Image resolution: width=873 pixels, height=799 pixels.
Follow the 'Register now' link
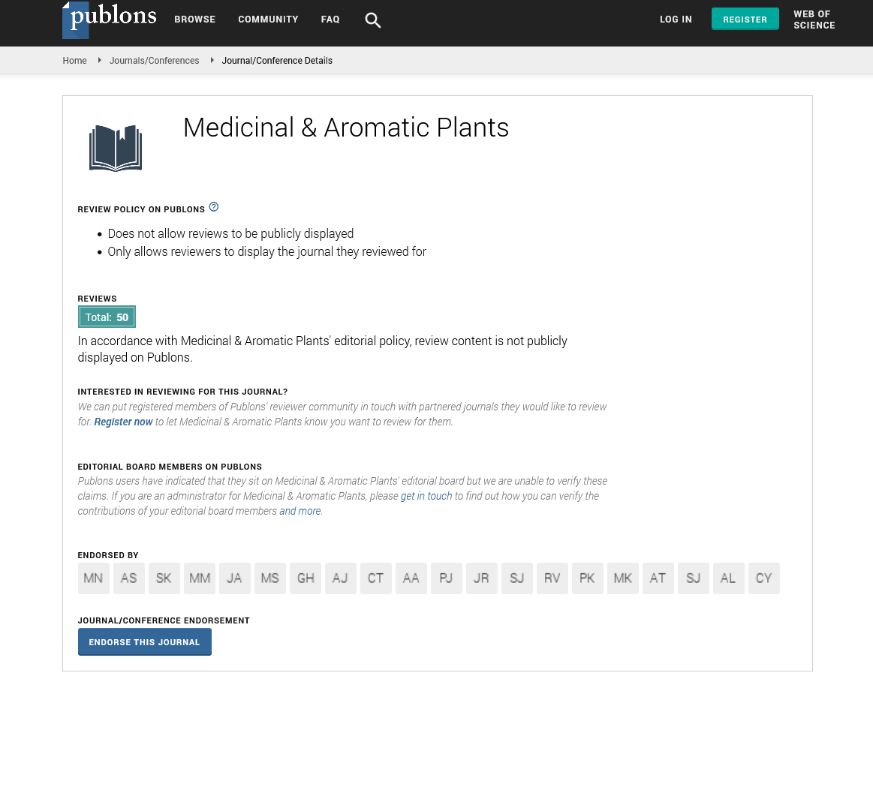pos(123,422)
